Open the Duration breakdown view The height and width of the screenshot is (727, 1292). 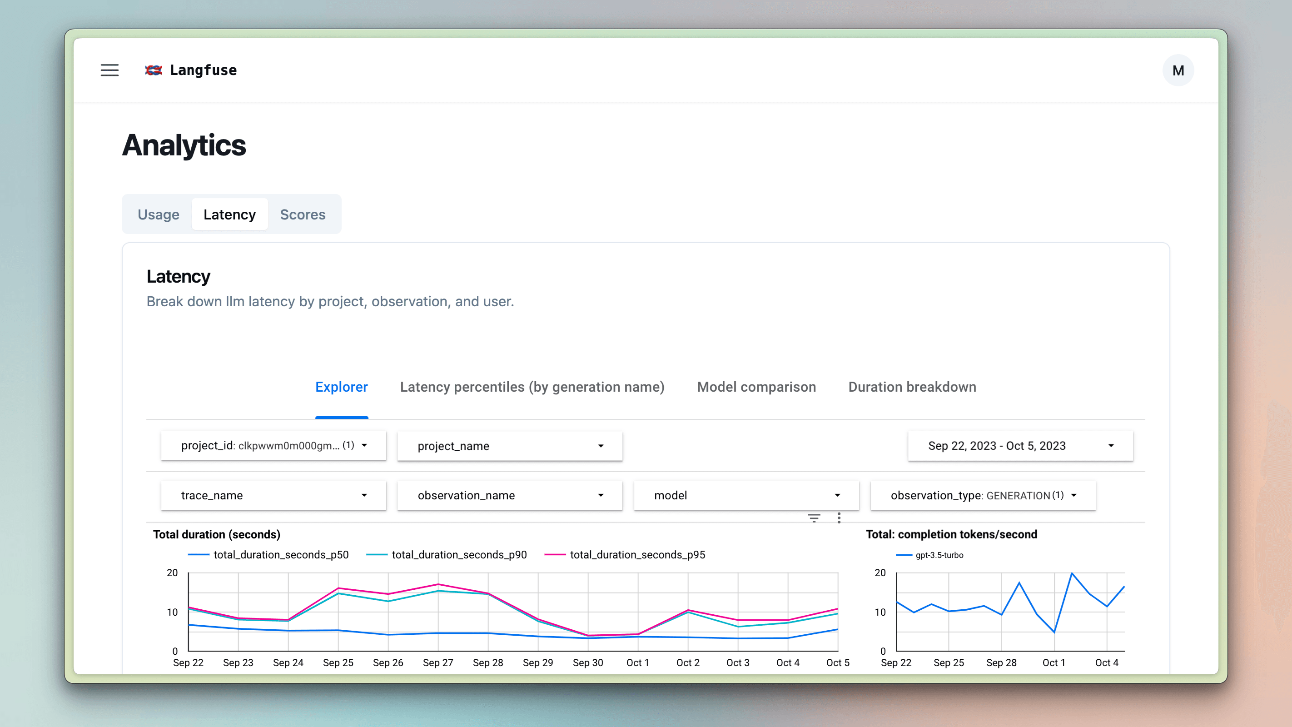point(911,387)
